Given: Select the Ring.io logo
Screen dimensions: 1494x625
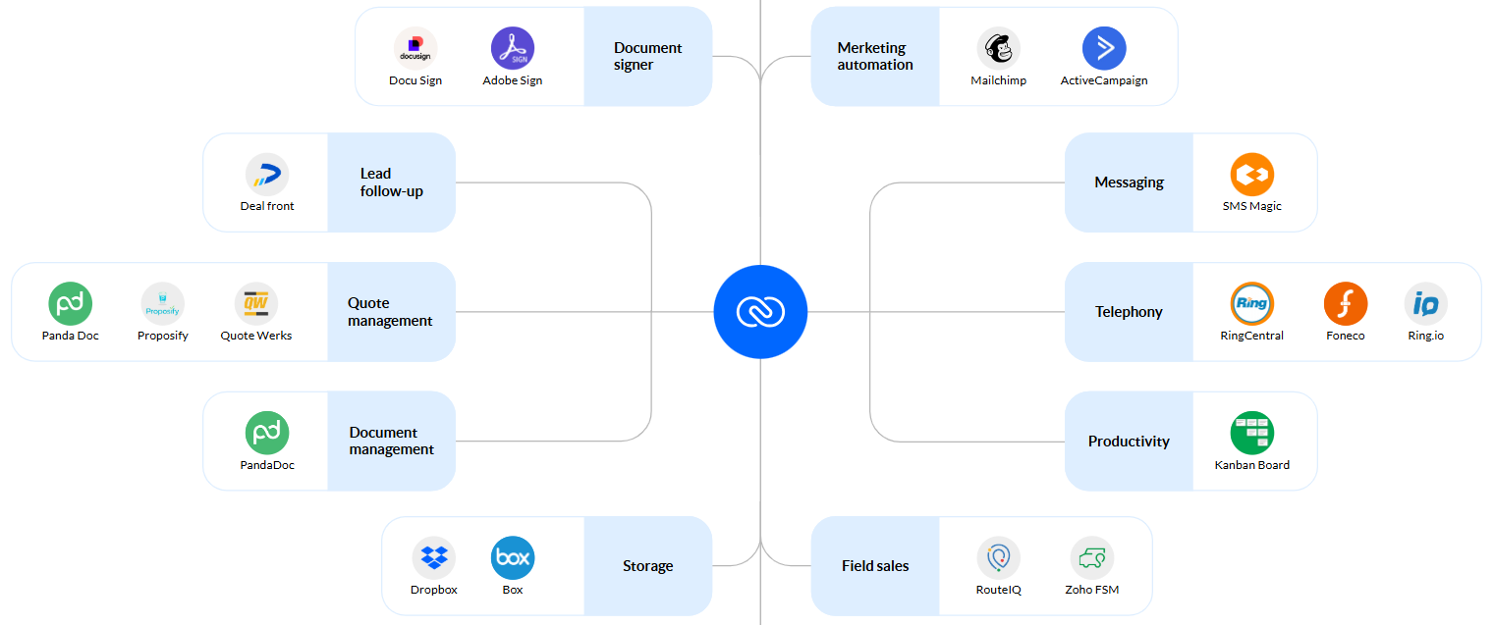Looking at the screenshot, I should coord(1425,302).
